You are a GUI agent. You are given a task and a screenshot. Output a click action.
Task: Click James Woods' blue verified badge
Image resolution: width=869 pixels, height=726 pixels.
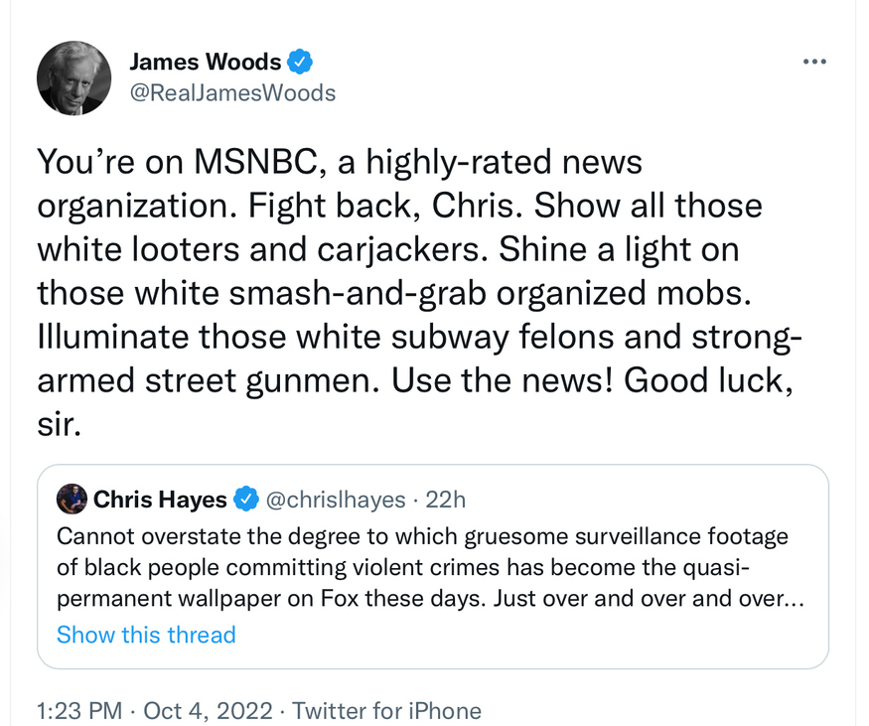[x=300, y=62]
